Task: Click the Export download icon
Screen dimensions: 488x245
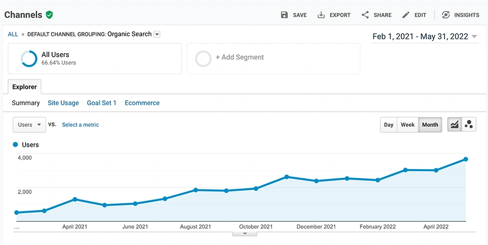Action: tap(322, 15)
